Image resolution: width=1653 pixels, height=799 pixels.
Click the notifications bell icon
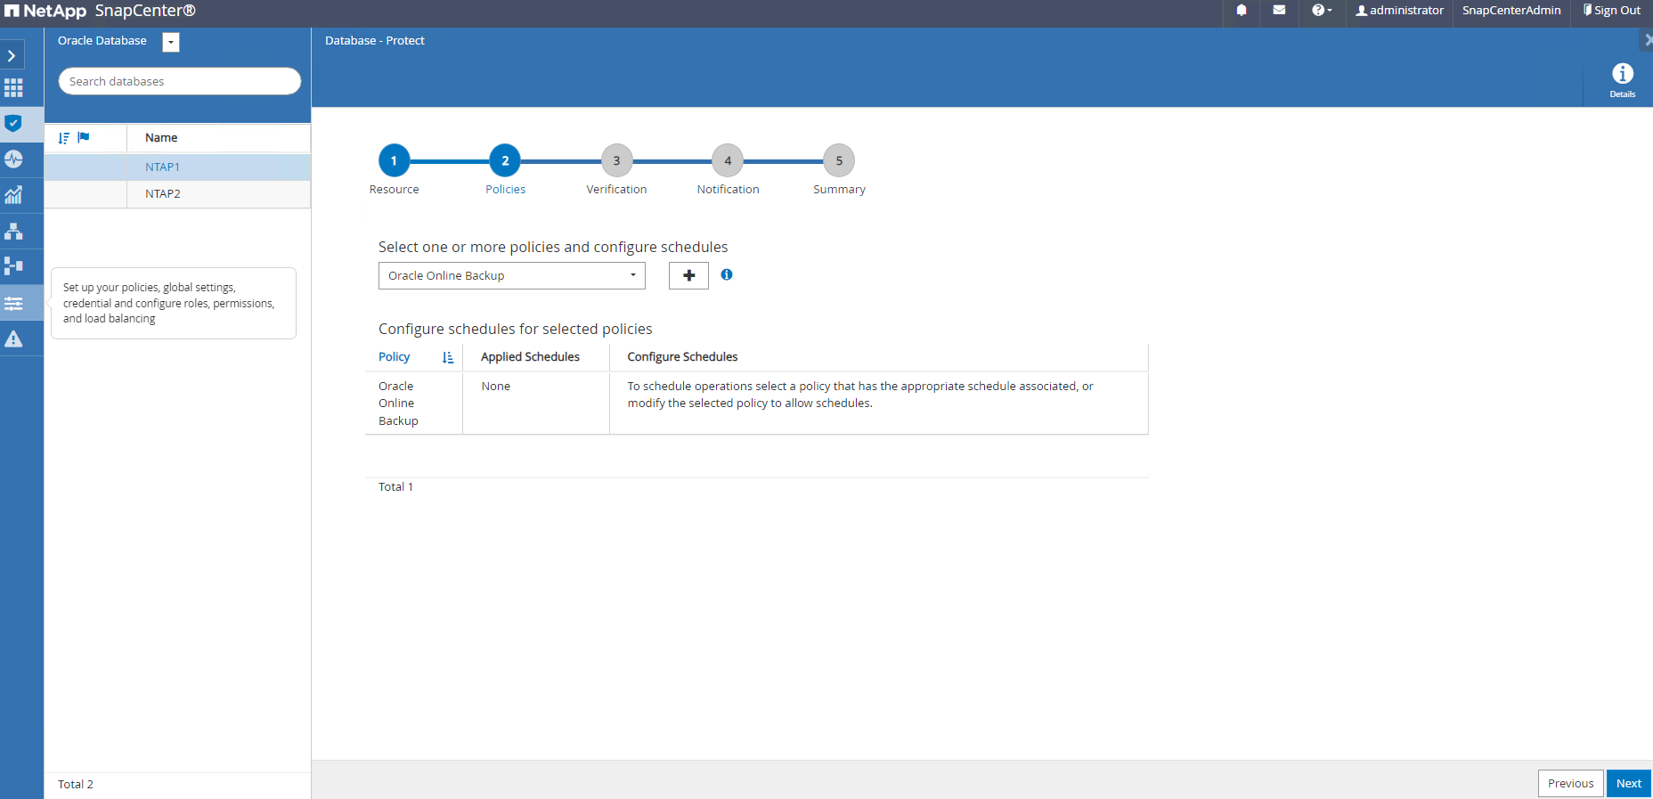[x=1242, y=11]
